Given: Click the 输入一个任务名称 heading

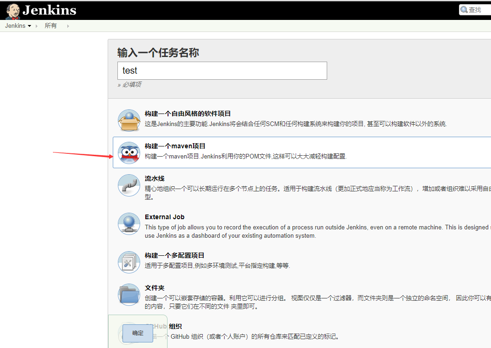Looking at the screenshot, I should 158,52.
